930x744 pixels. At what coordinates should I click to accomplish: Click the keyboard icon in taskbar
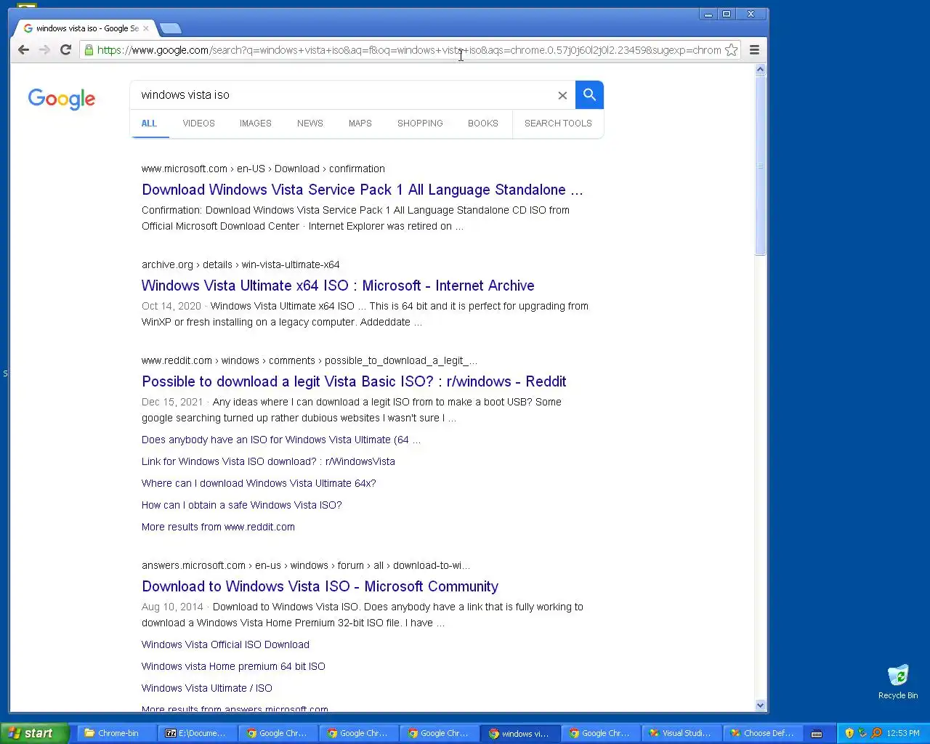coord(817,733)
